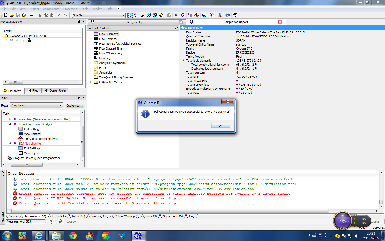Redo the action via toolbar

pyautogui.click(x=66, y=15)
